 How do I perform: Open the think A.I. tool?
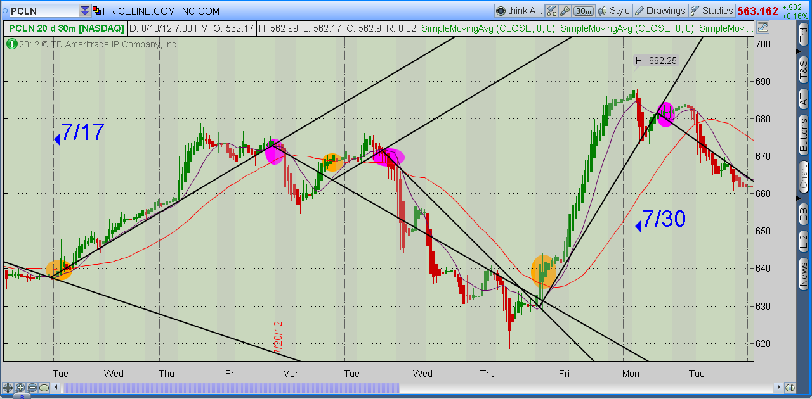click(520, 11)
